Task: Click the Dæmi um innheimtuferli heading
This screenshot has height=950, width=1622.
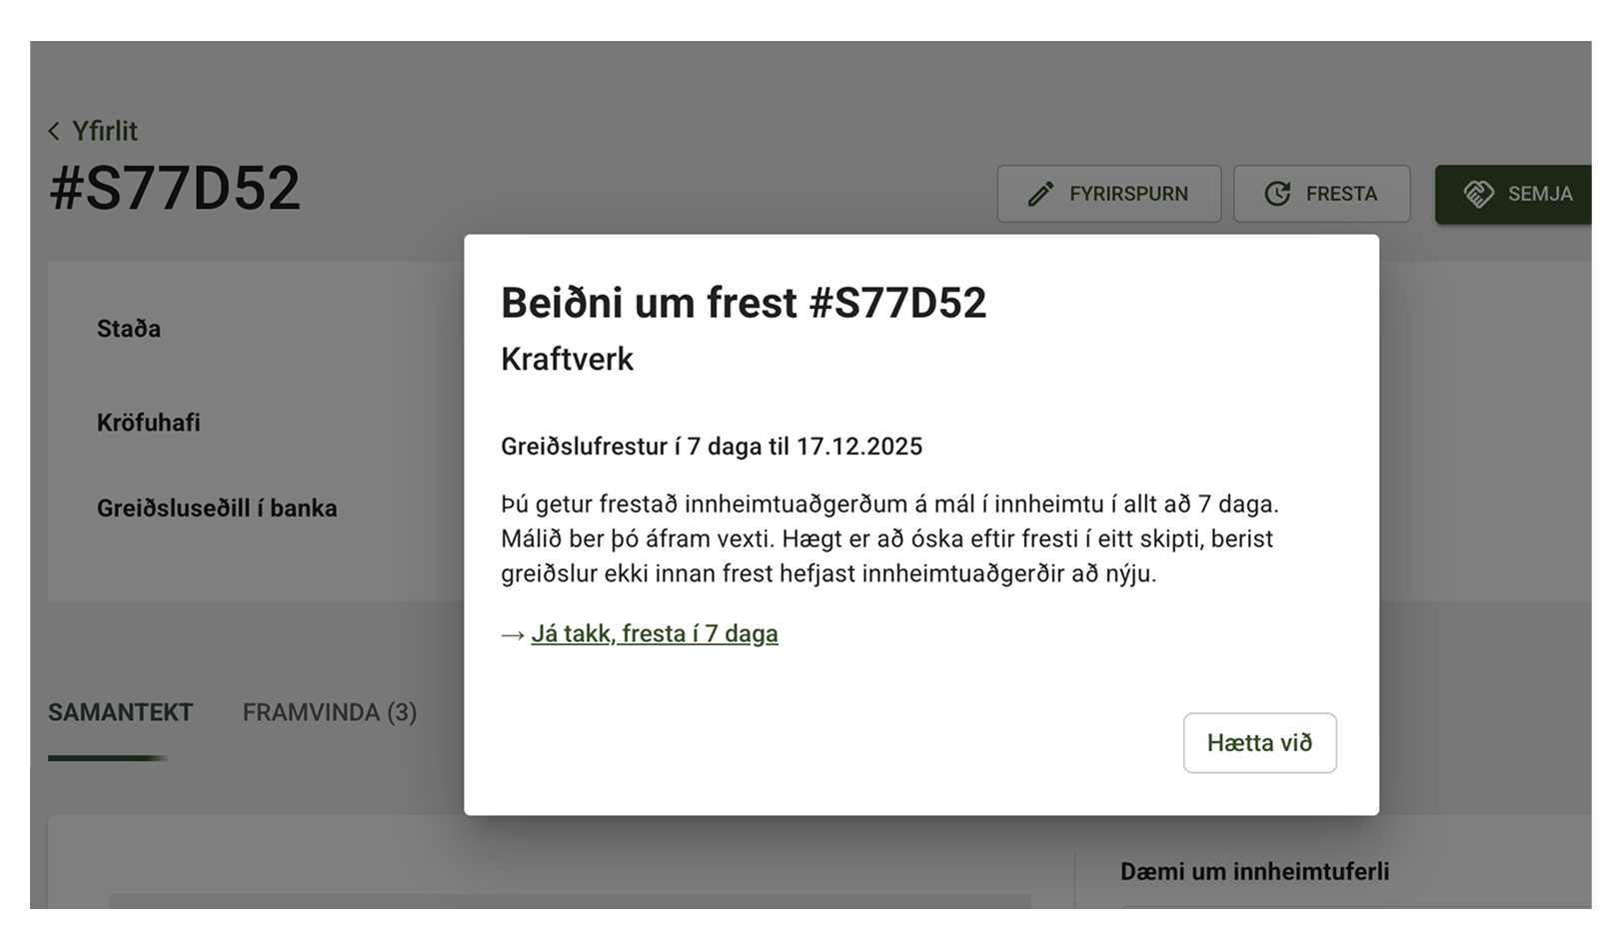Action: pos(1254,871)
